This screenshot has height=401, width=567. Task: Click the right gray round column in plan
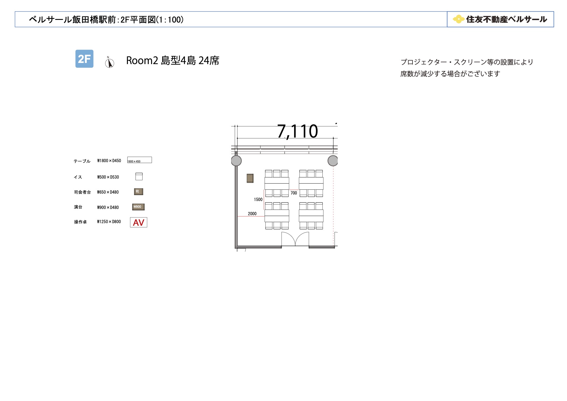(333, 161)
